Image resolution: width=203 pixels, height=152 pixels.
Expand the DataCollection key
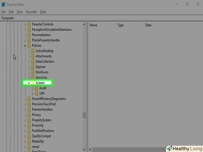(x=29, y=62)
